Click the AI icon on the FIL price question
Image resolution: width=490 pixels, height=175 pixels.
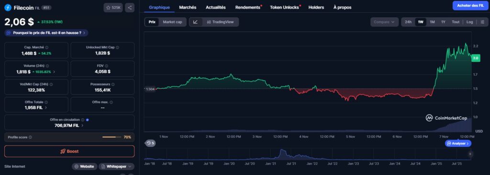point(9,33)
